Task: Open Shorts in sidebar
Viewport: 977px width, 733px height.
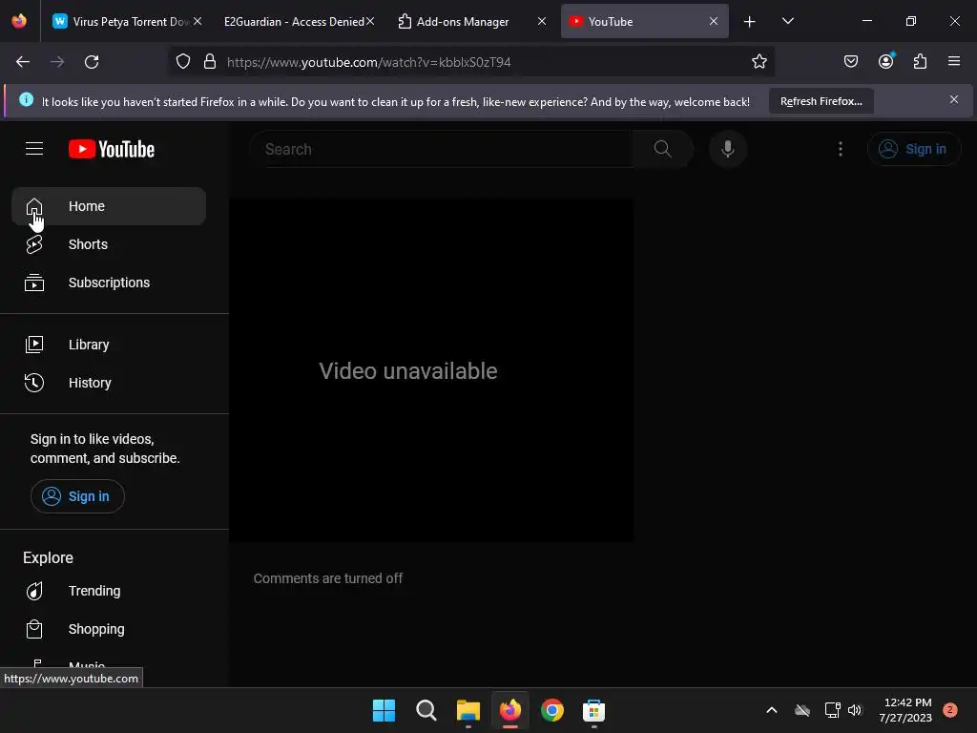Action: pos(109,244)
